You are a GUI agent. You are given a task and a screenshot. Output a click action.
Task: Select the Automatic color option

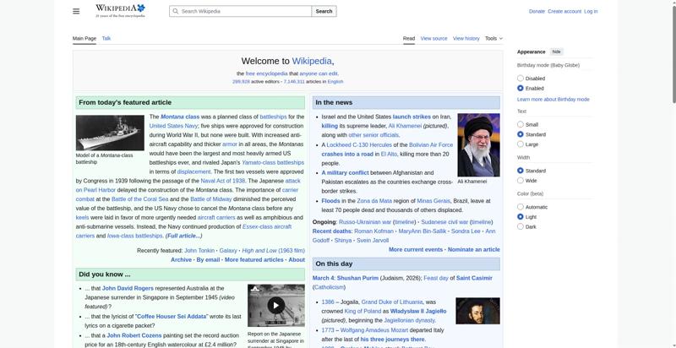(521, 207)
